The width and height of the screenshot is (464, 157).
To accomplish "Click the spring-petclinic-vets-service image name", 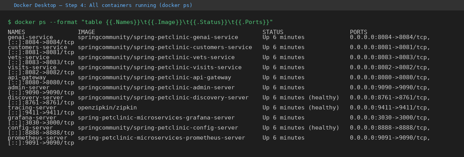I will click(x=156, y=57).
